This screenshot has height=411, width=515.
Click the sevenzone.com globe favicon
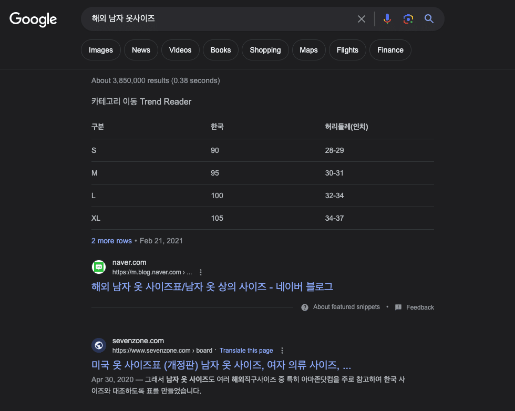99,345
